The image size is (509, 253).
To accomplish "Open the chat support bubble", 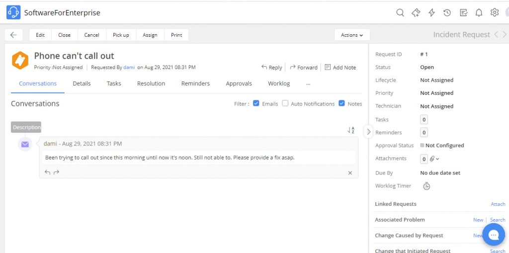I will point(493,235).
